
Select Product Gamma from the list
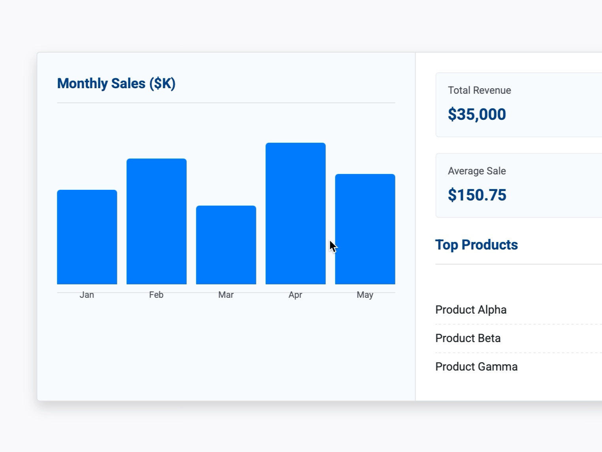[476, 367]
